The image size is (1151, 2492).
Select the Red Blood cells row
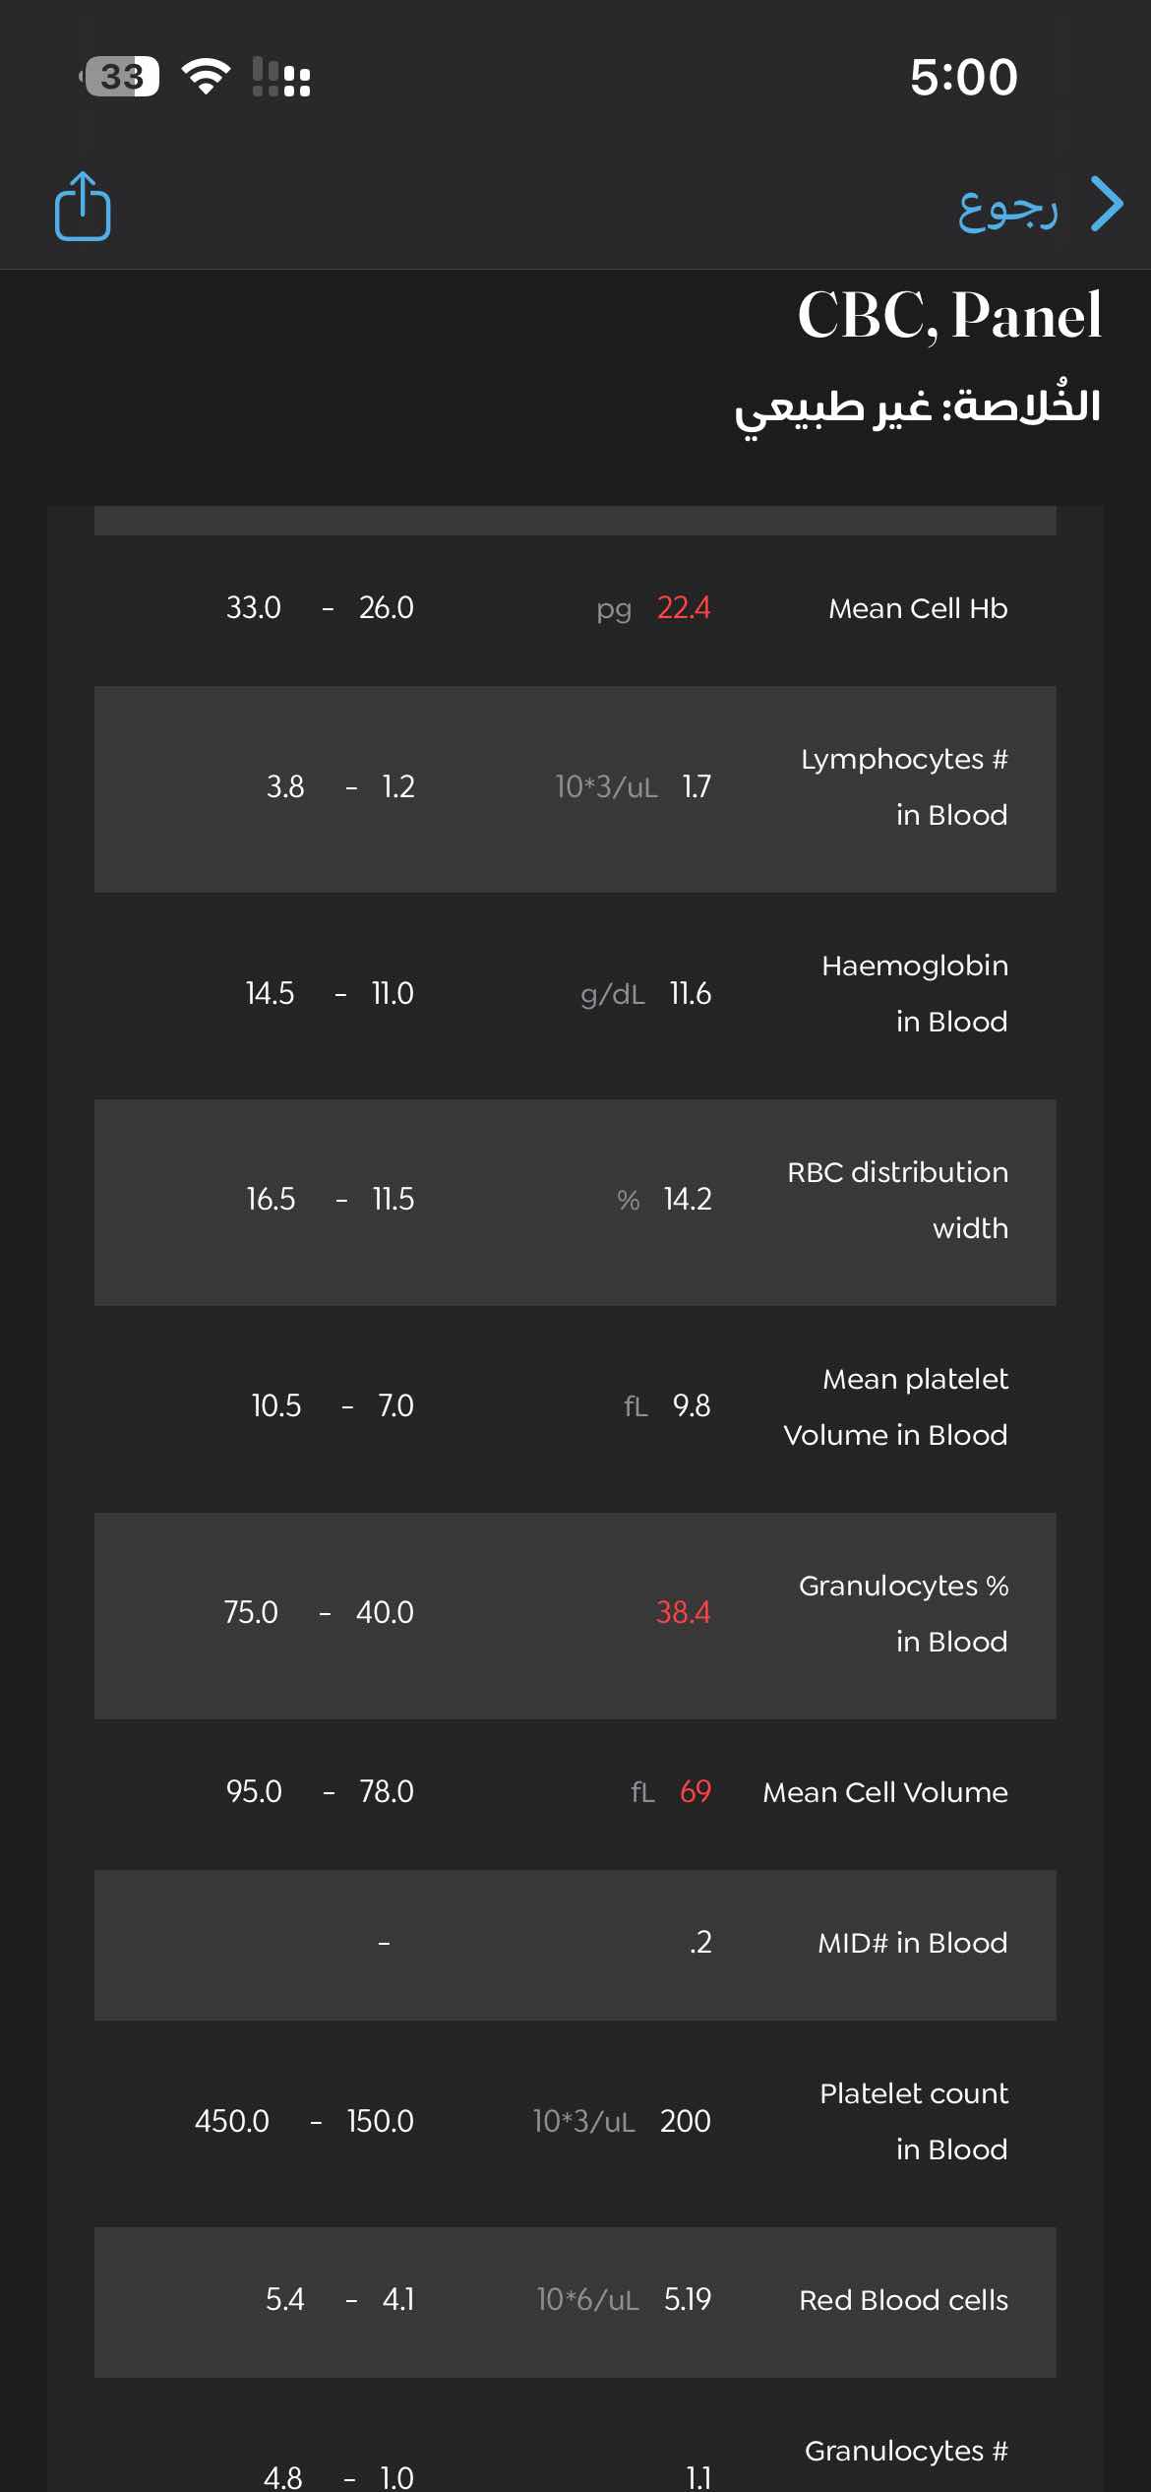point(575,2302)
